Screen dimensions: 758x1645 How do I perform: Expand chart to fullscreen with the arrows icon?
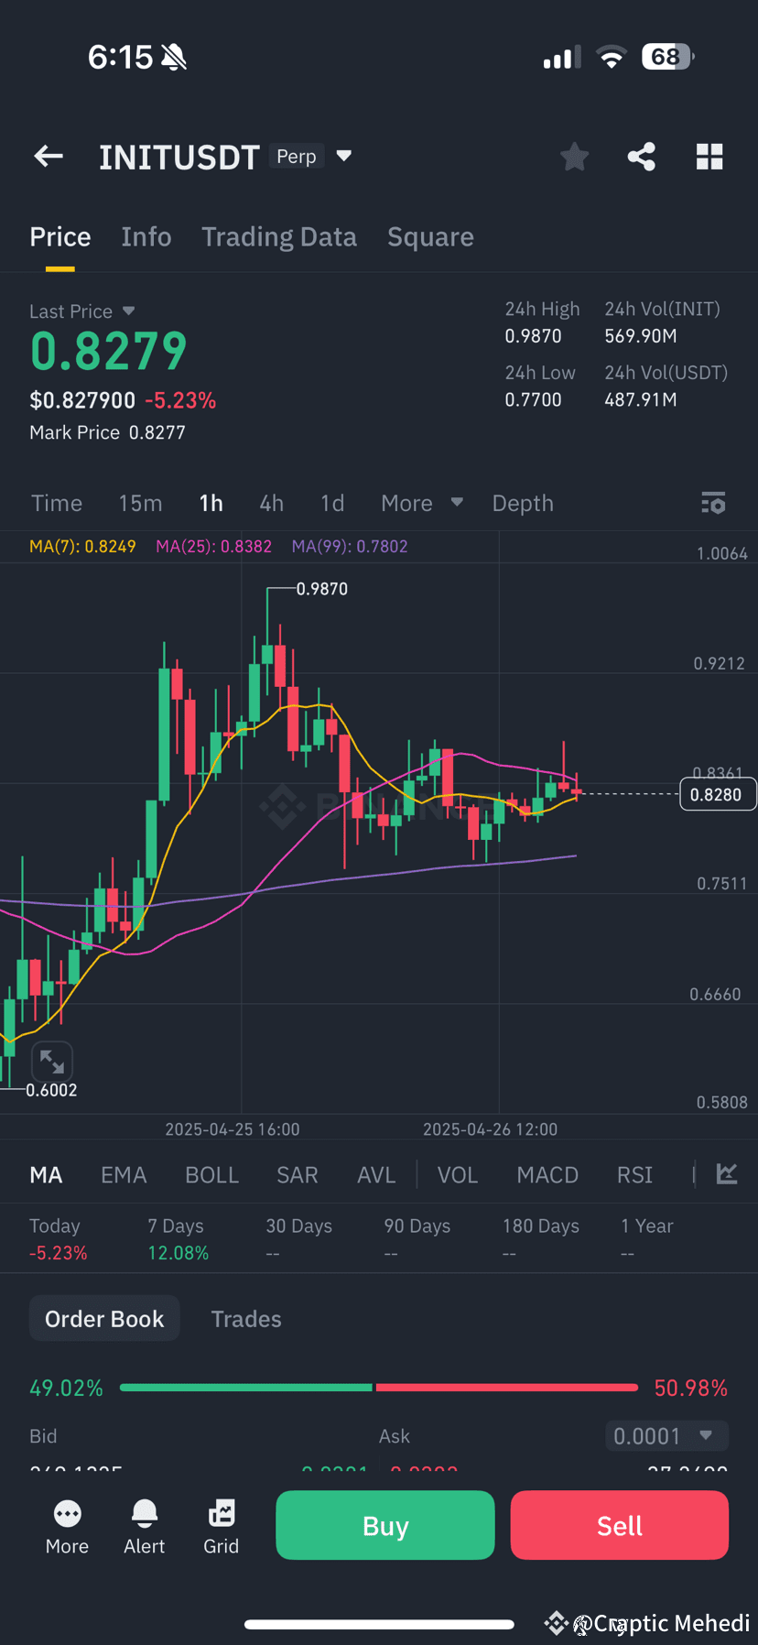pos(52,1062)
